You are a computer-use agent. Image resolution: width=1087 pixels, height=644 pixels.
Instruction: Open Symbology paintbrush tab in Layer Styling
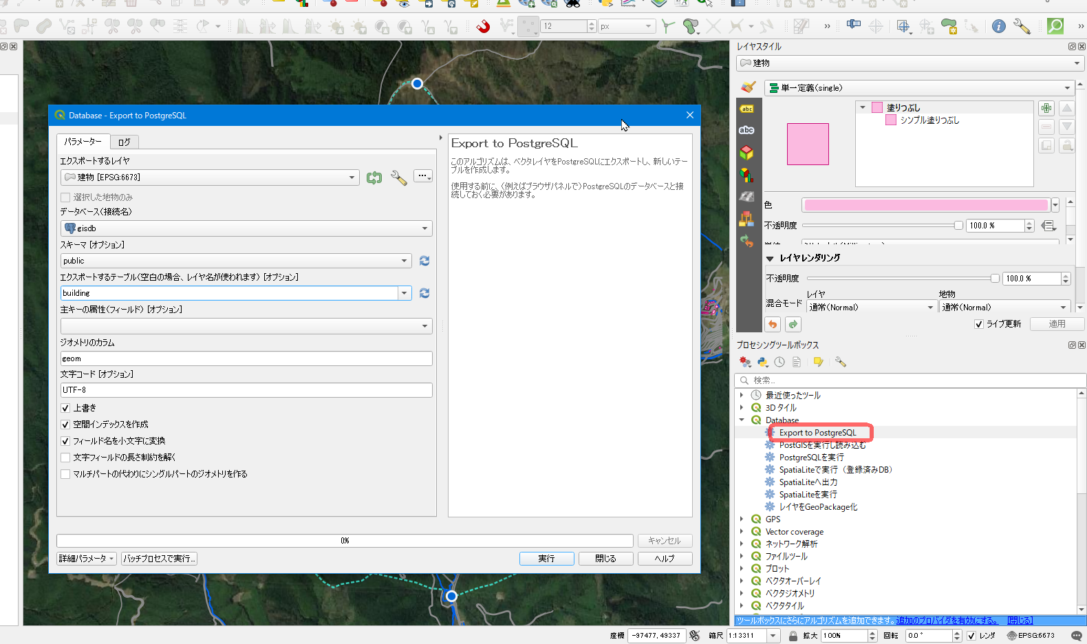[747, 87]
